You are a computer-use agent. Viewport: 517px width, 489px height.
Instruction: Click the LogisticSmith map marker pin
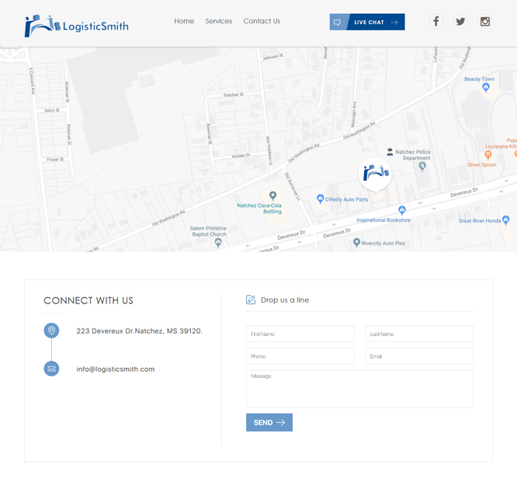pos(376,174)
